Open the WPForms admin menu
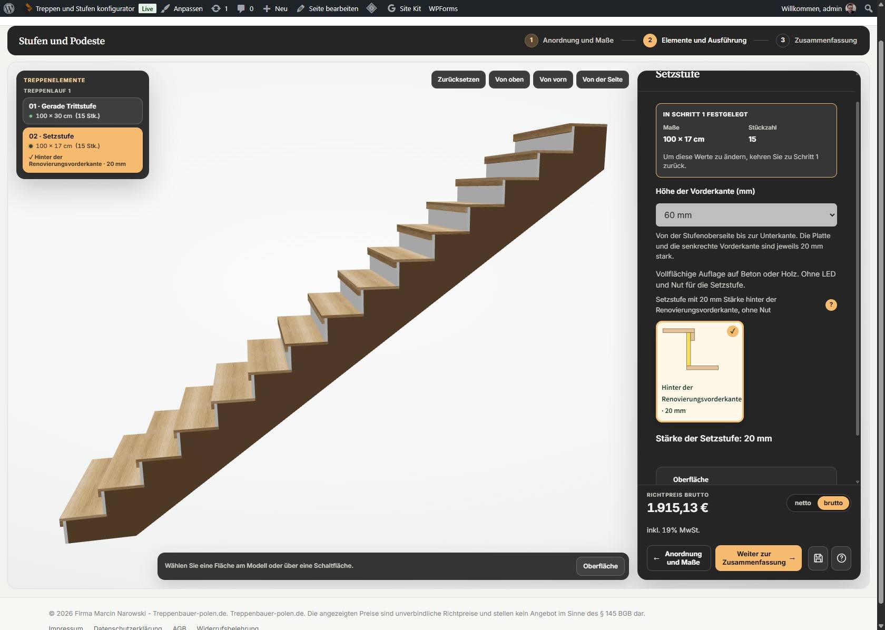Viewport: 885px width, 630px height. click(x=443, y=8)
